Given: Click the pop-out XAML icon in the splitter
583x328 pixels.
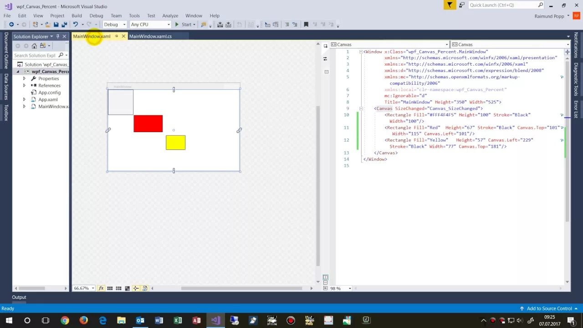Looking at the screenshot, I should click(x=326, y=72).
